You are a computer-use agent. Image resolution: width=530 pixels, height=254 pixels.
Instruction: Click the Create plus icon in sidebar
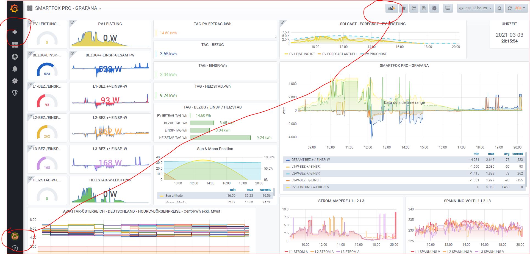15,32
